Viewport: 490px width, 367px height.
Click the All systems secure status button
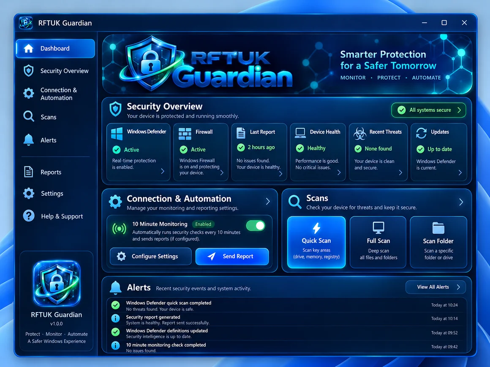pyautogui.click(x=428, y=110)
